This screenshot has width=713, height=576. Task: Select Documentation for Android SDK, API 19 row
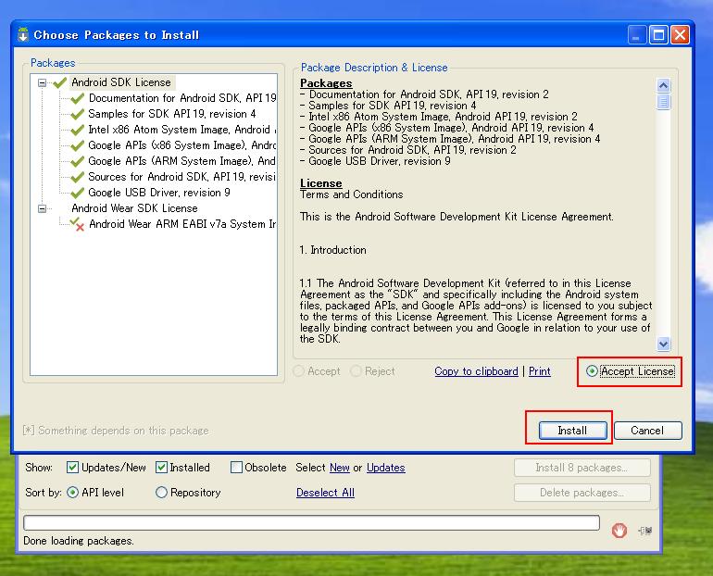click(x=182, y=98)
